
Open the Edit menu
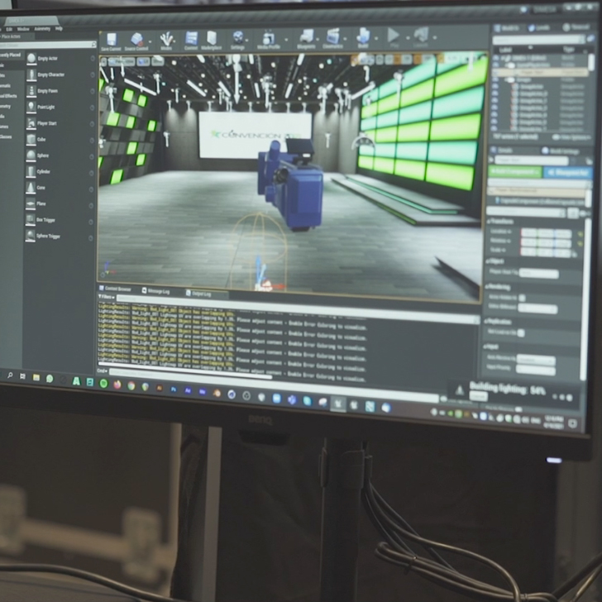coord(9,29)
